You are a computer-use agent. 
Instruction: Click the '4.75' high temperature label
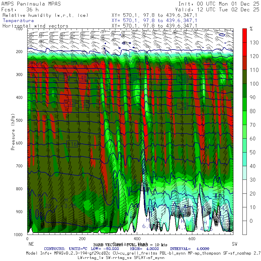(206, 229)
